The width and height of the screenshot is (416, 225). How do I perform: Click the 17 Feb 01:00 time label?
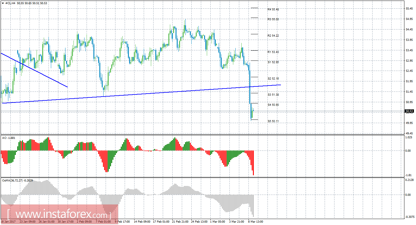click(161, 222)
